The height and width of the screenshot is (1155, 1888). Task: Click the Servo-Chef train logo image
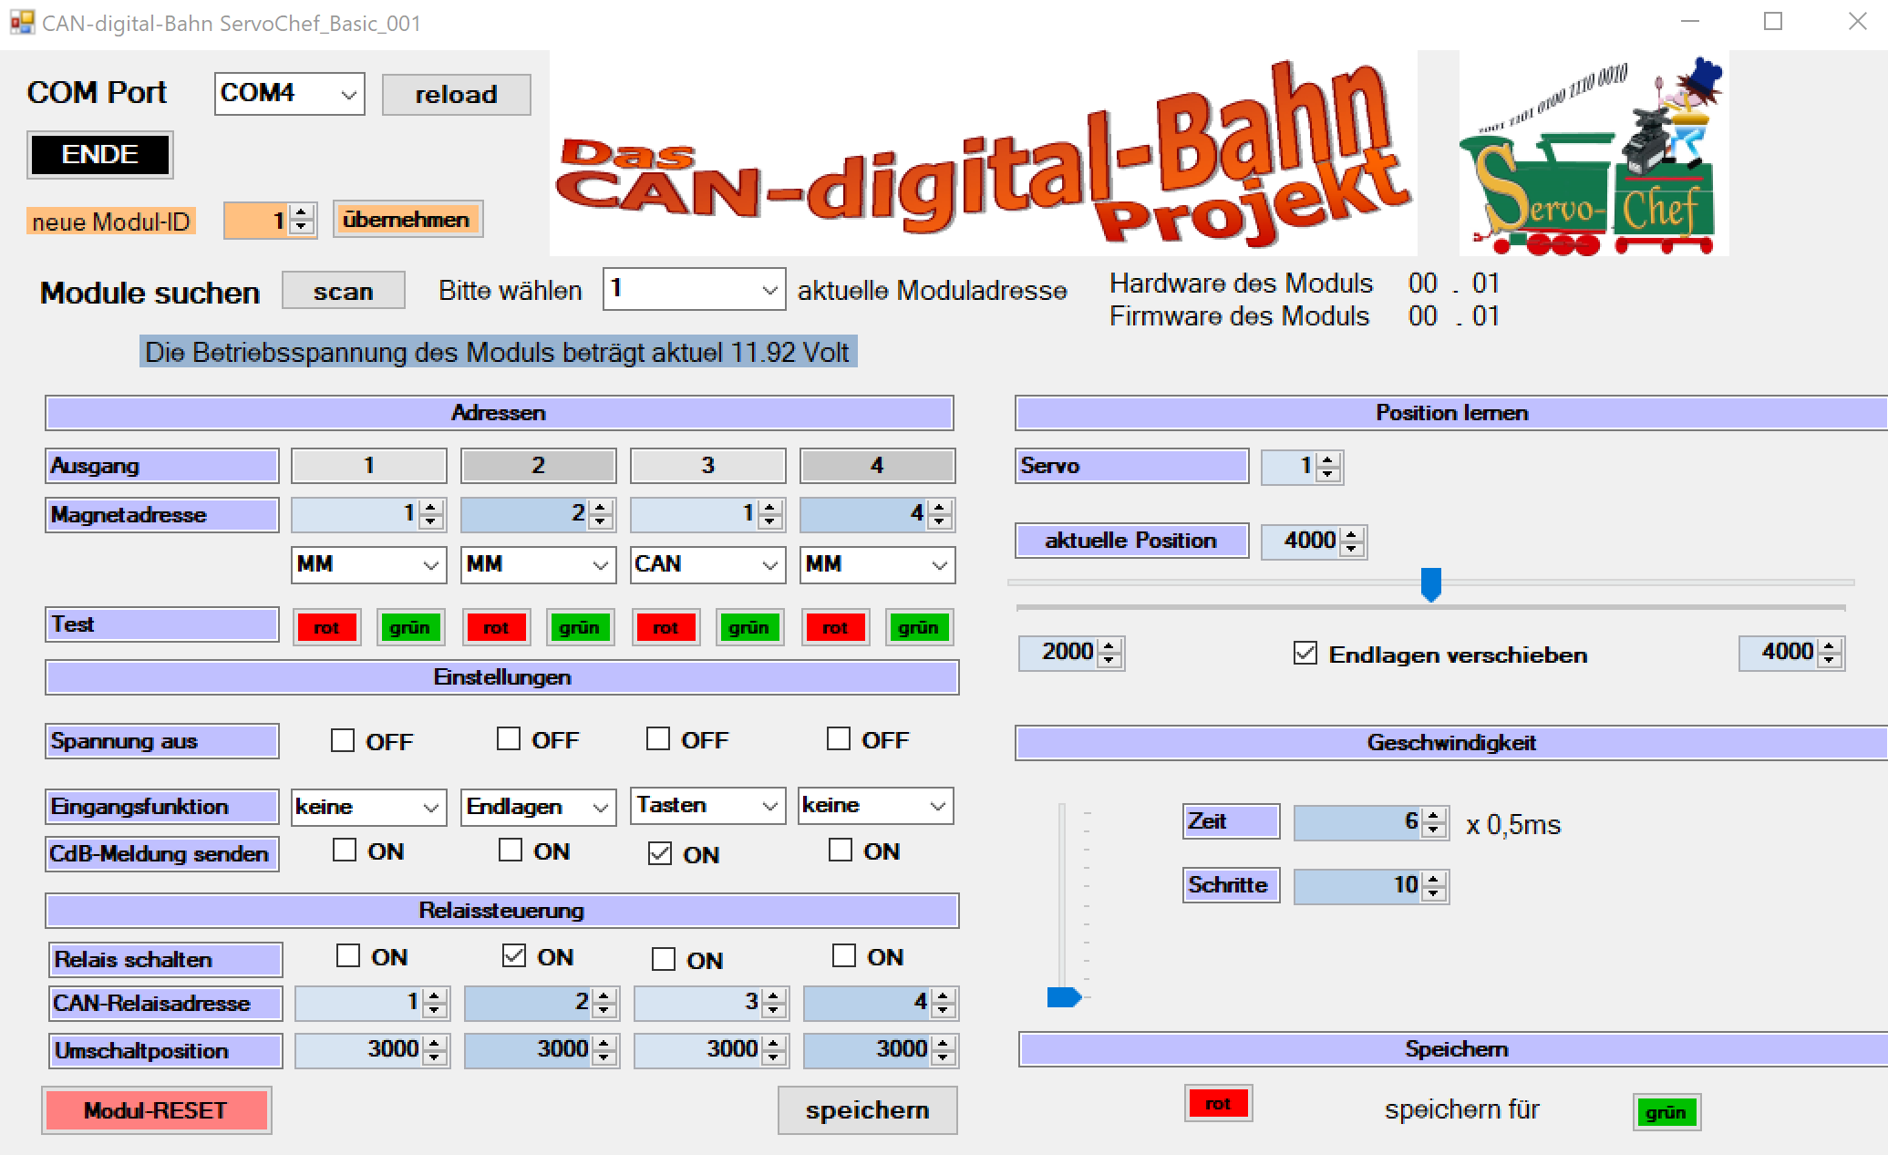[1594, 153]
